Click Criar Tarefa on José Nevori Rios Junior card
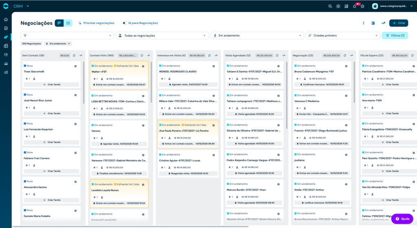417x228 pixels. click(x=52, y=113)
